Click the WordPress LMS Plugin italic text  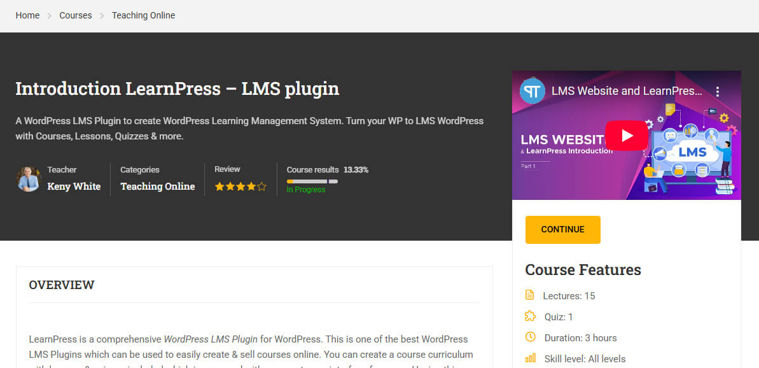coord(211,339)
